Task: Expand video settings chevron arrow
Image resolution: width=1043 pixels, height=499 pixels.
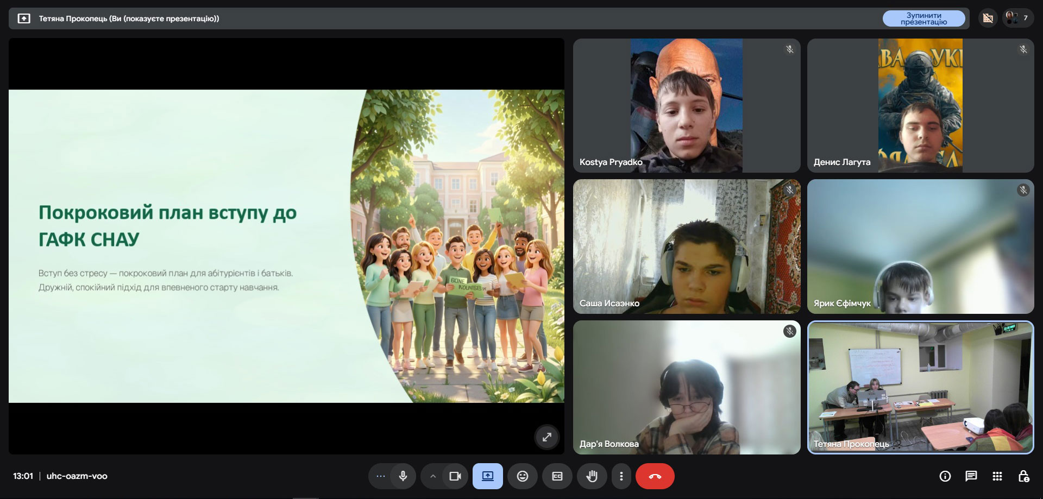Action: (433, 476)
